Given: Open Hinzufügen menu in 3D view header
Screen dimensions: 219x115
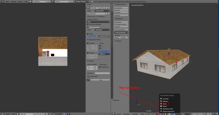Looking at the screenshot, I should pos(135,114).
